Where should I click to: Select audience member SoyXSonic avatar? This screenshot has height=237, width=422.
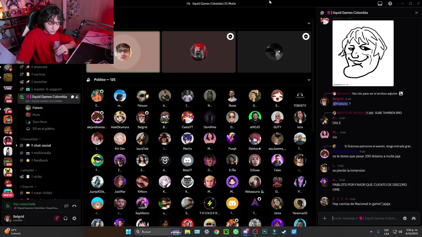142,203
